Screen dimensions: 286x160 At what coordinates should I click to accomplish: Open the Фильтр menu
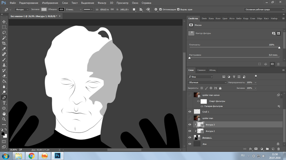click(x=102, y=3)
